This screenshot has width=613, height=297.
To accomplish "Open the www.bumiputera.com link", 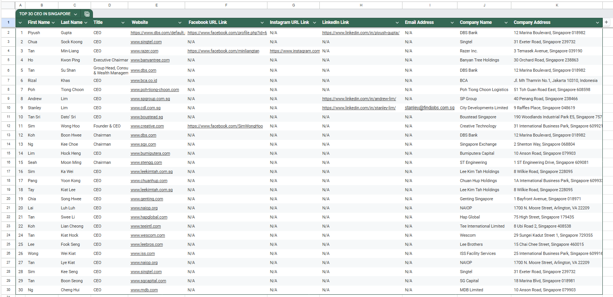I will coord(150,154).
